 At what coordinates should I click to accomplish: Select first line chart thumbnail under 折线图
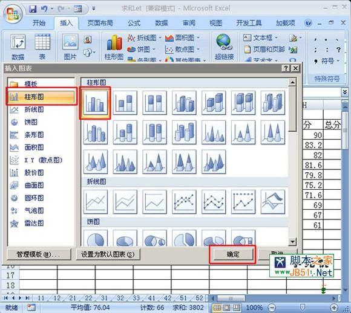(96, 202)
